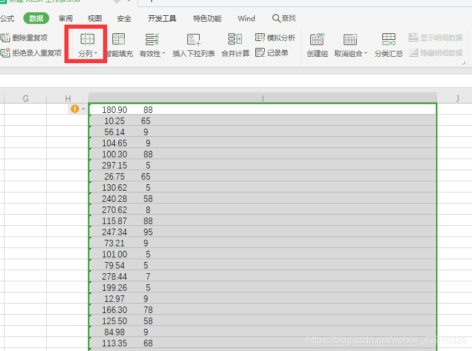Click the Create Group (创建组) icon
Screen dimensions: 472x351
click(x=317, y=39)
